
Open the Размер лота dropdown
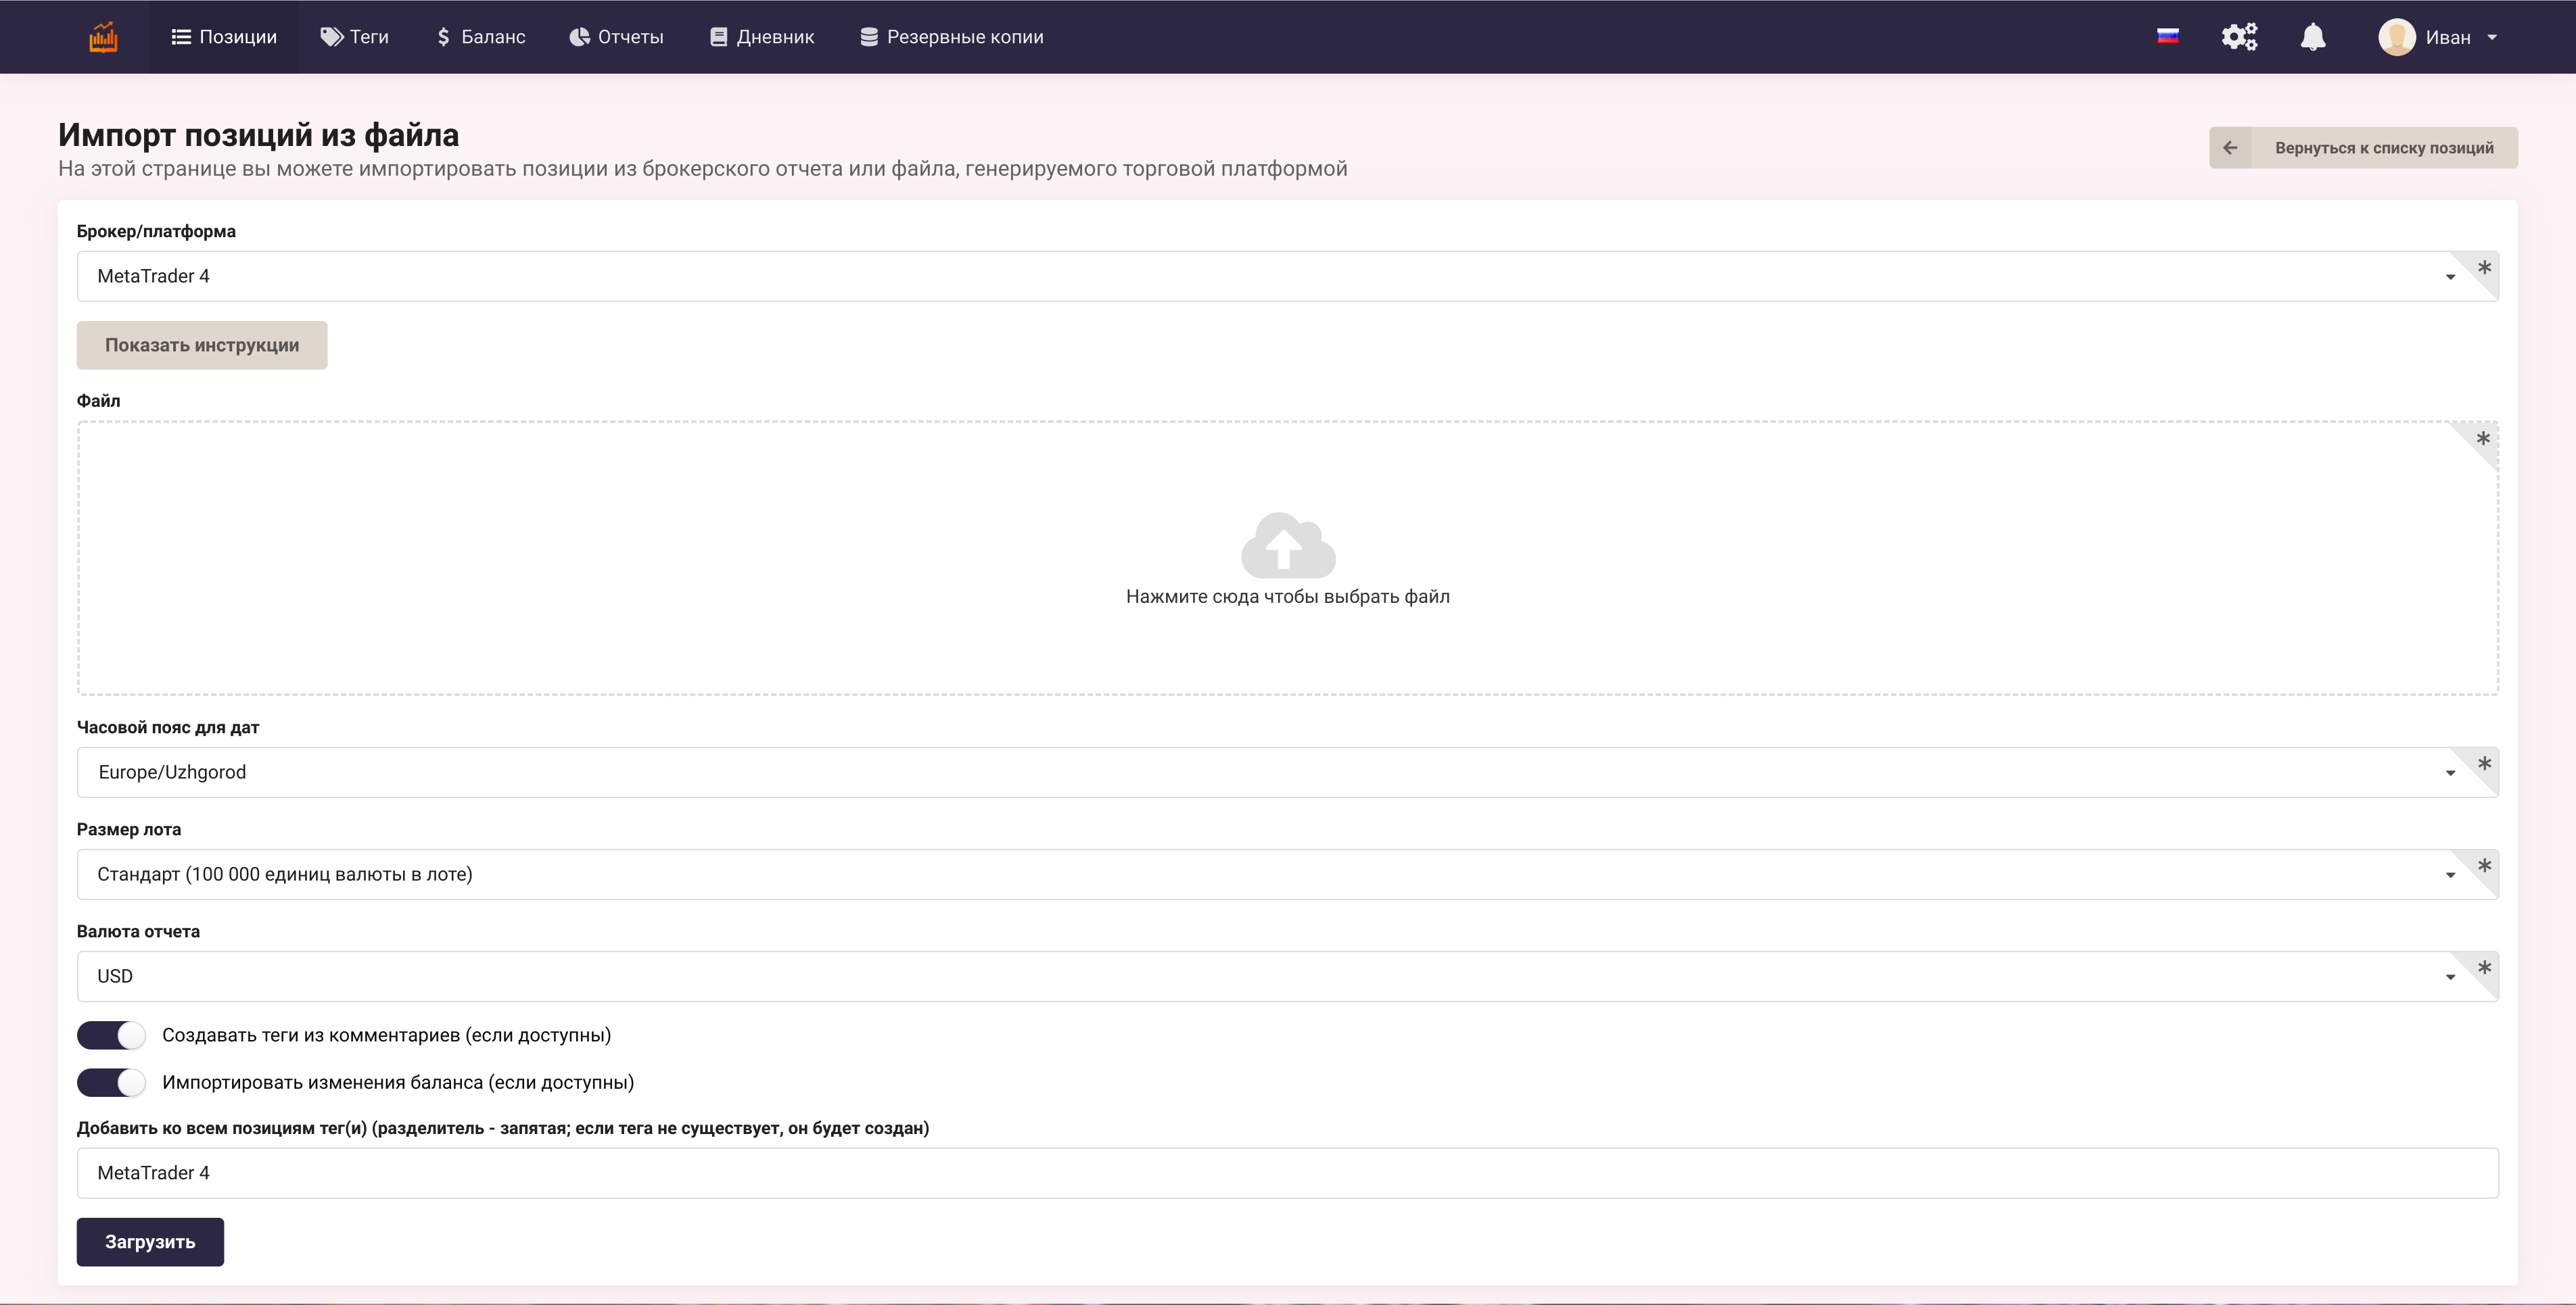1270,875
